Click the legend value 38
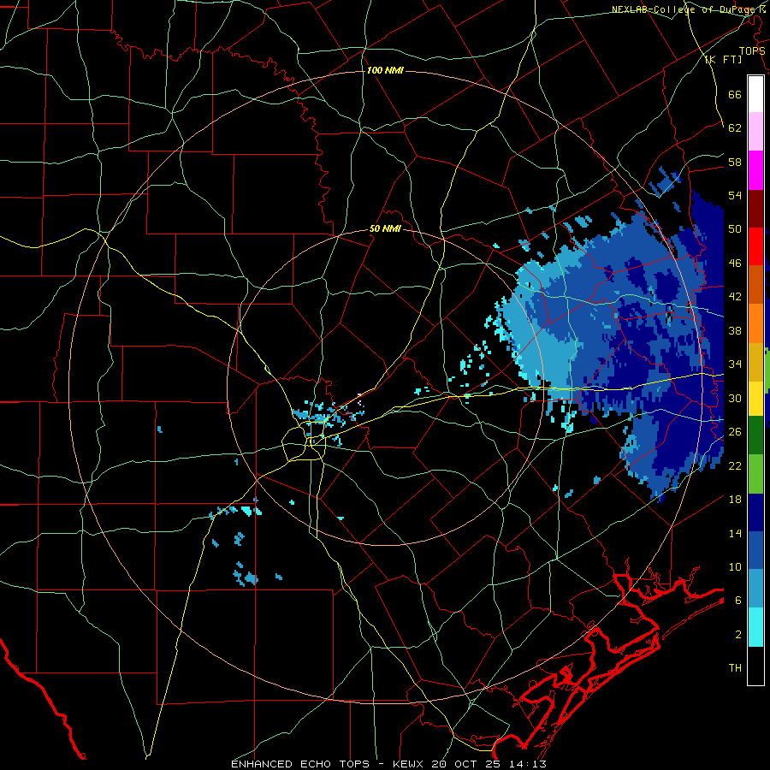This screenshot has height=770, width=770. [735, 330]
